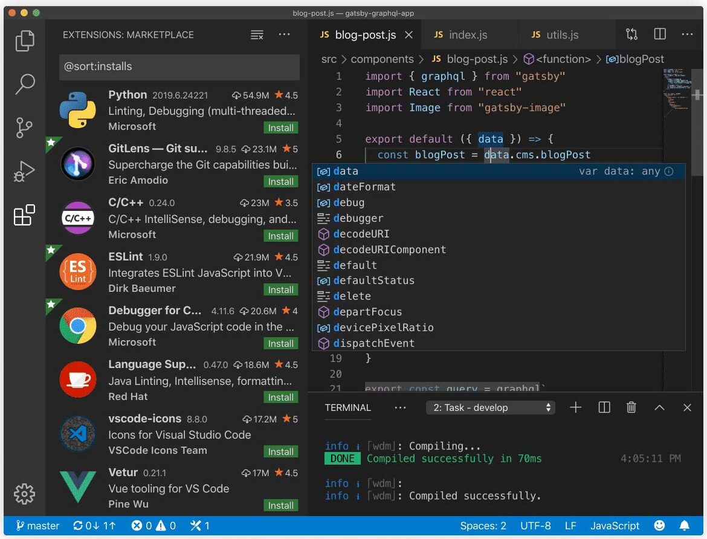The width and height of the screenshot is (707, 539).
Task: Install the GitLens extension
Action: click(281, 182)
